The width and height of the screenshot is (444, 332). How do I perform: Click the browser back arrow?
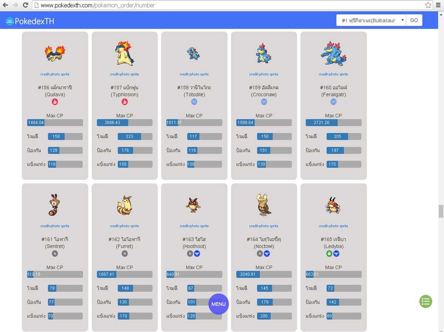6,5
